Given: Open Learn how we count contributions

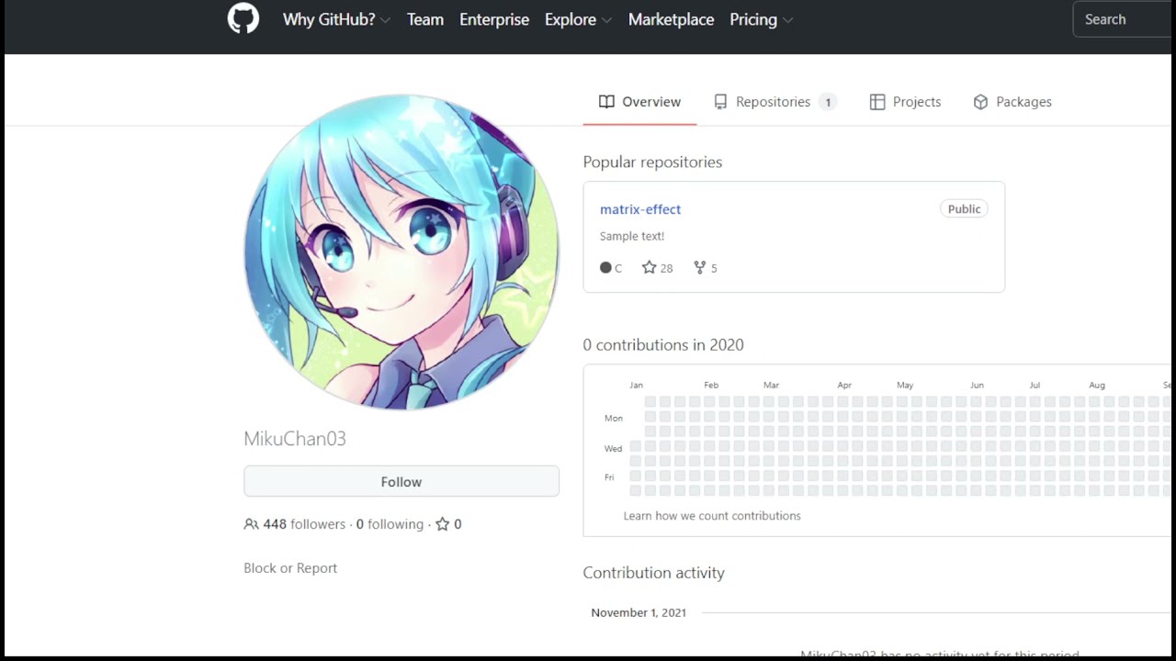Looking at the screenshot, I should (x=712, y=516).
